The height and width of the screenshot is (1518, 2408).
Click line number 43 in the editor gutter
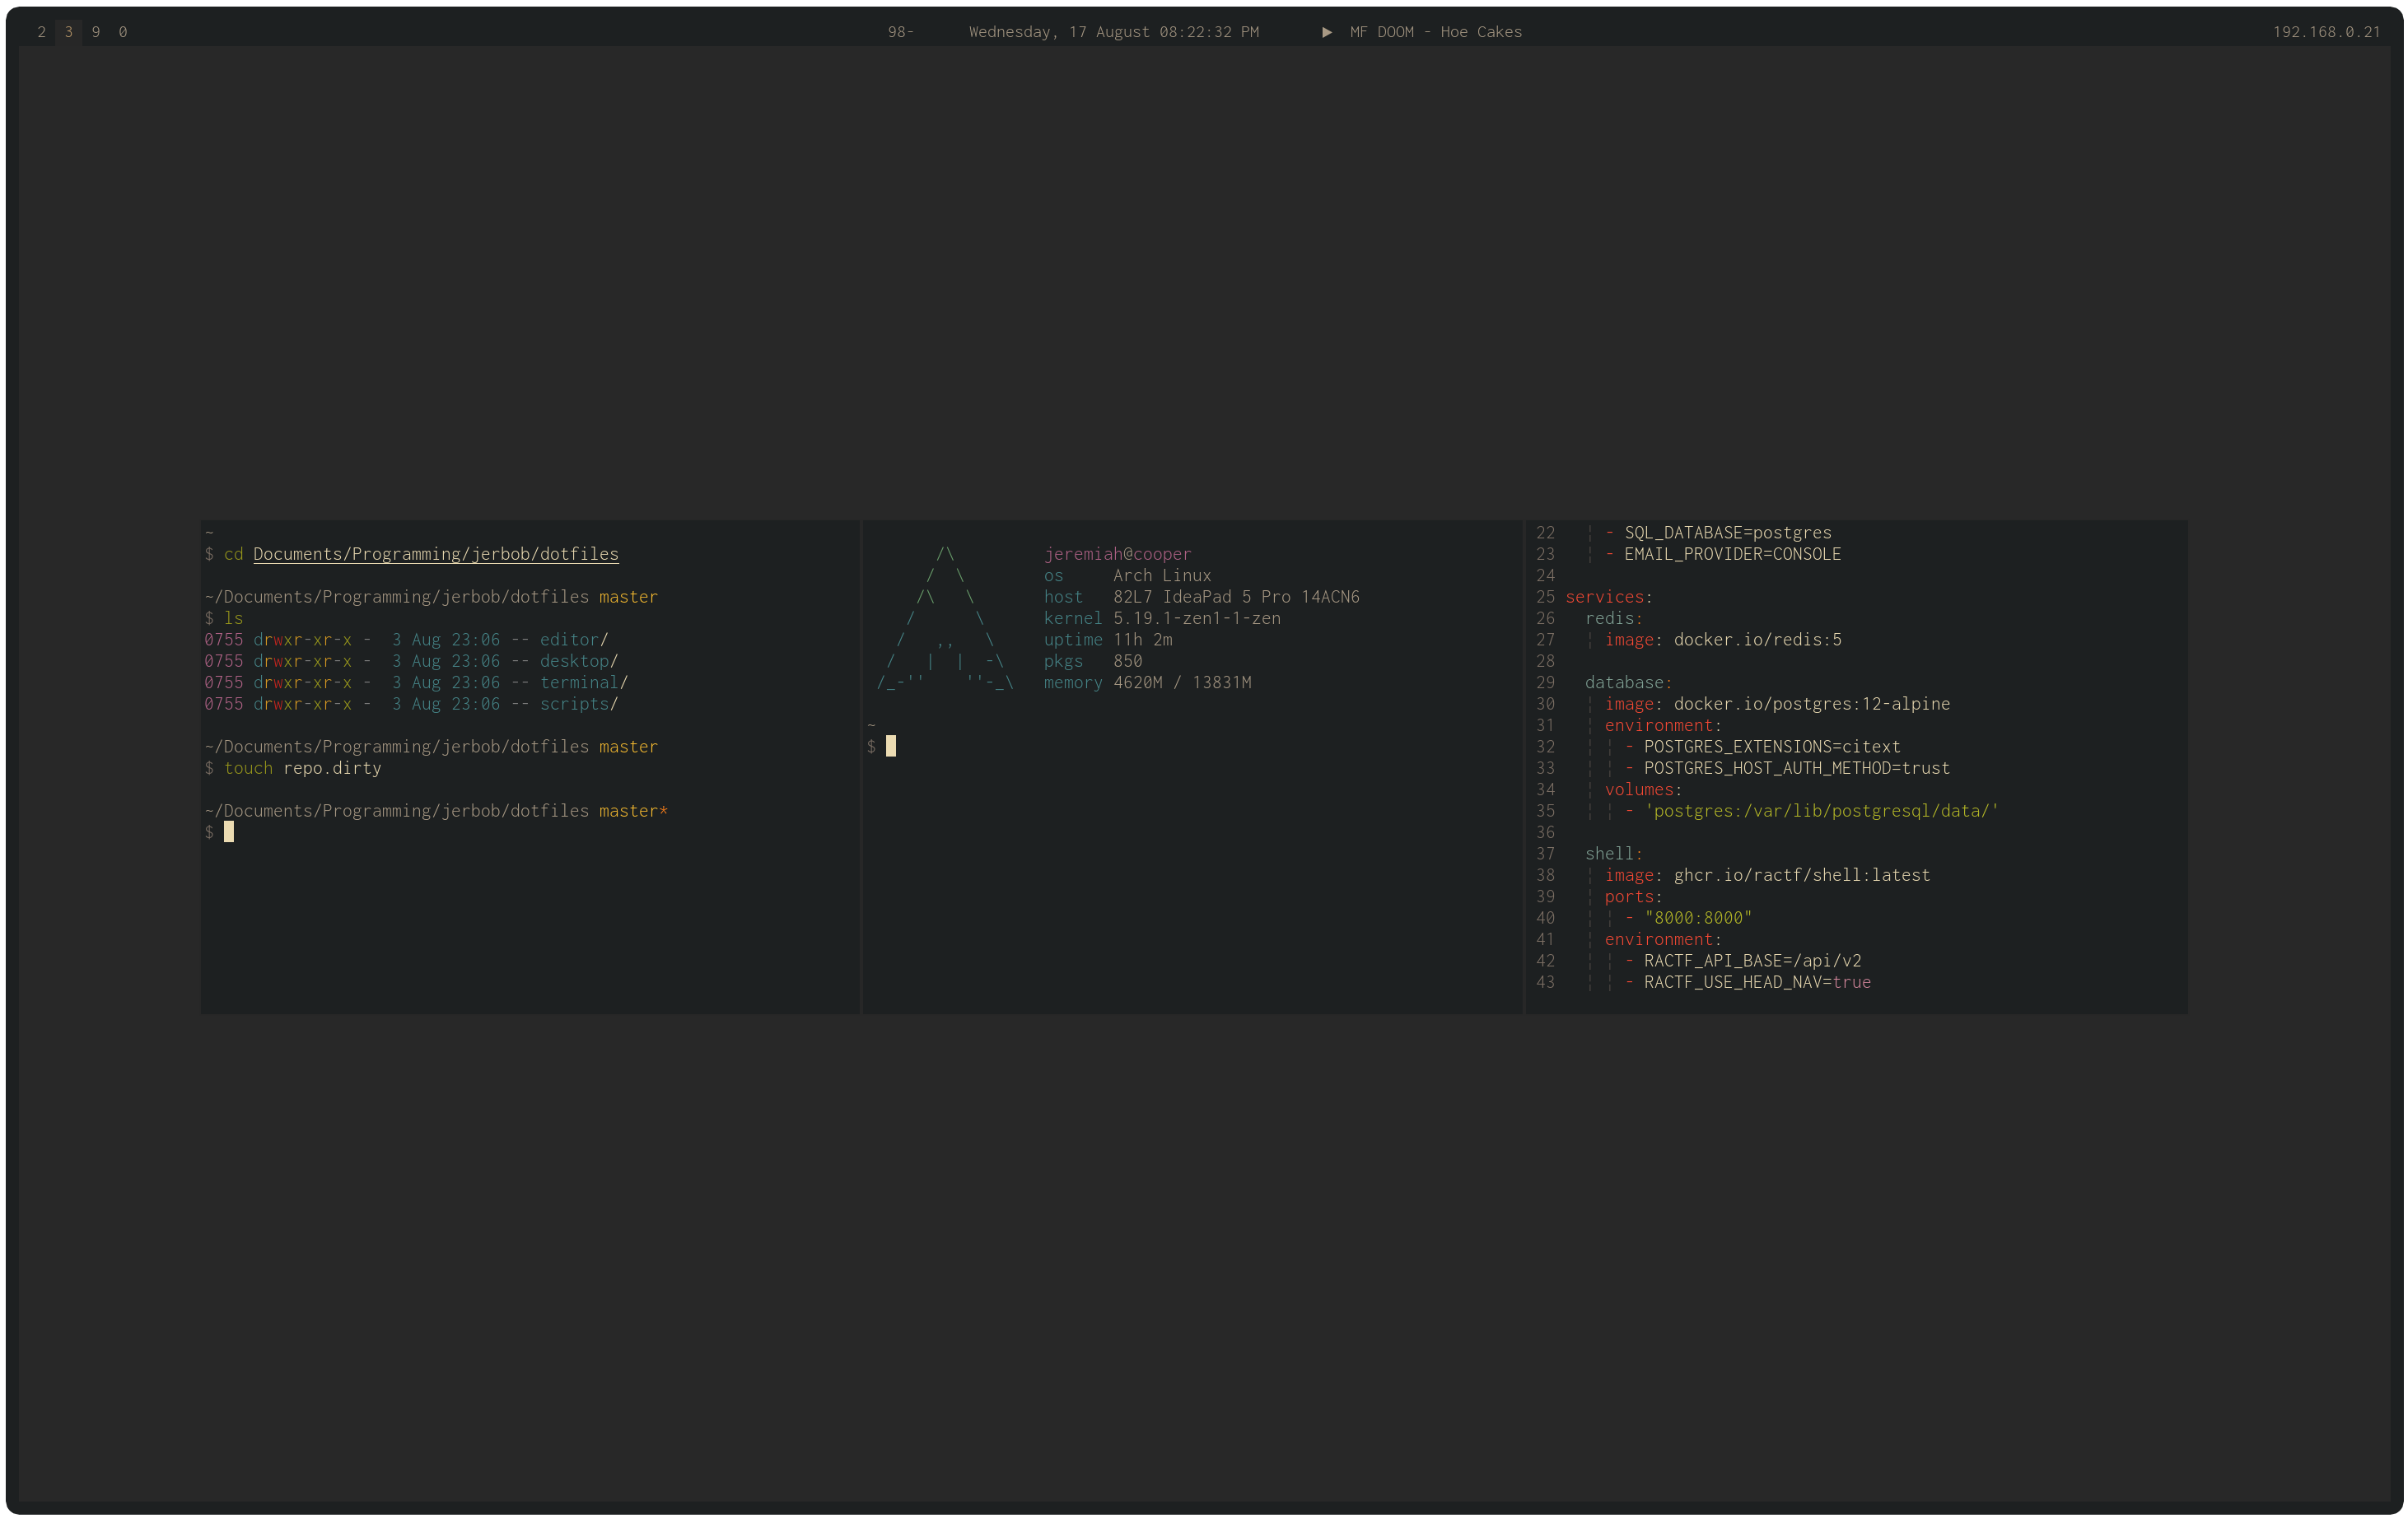[x=1545, y=982]
